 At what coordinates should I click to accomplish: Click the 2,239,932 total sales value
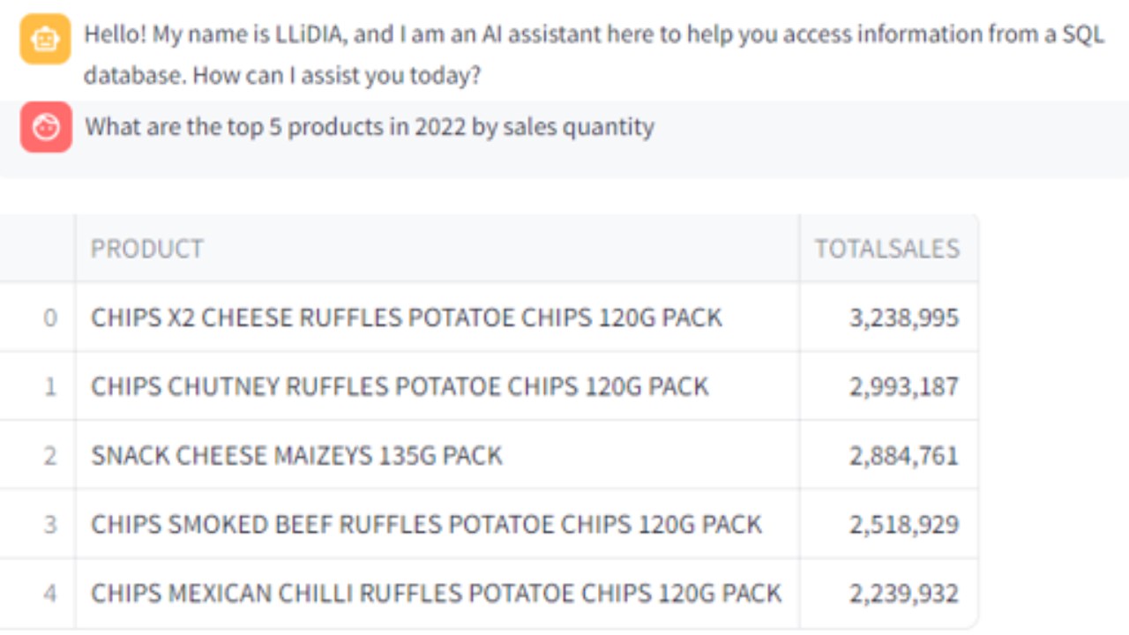click(903, 593)
